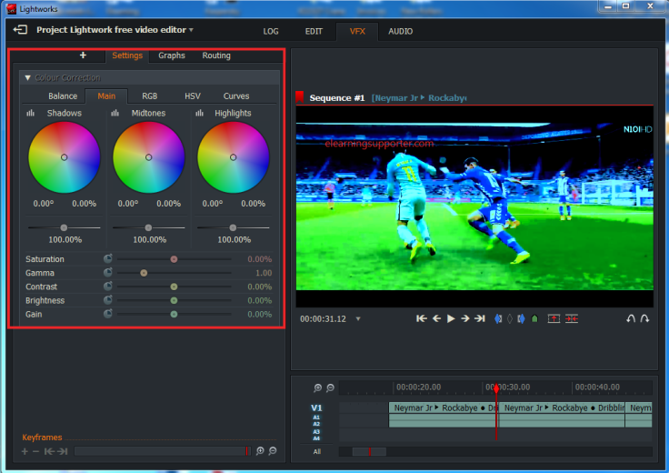Click the Shadows 0.00° hue value
The width and height of the screenshot is (669, 473).
(44, 204)
